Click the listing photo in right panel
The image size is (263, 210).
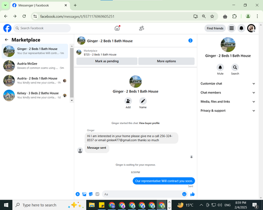[228, 45]
